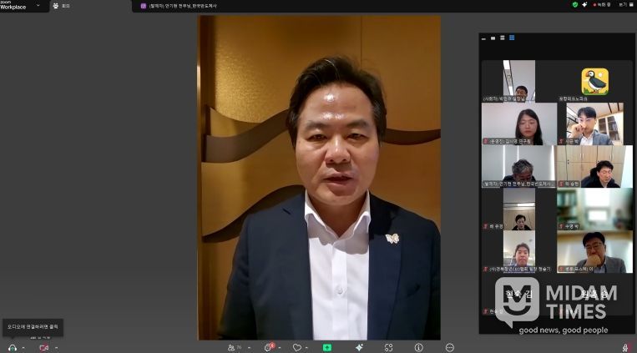Select the man with hand on chin thumbnail

(x=594, y=252)
